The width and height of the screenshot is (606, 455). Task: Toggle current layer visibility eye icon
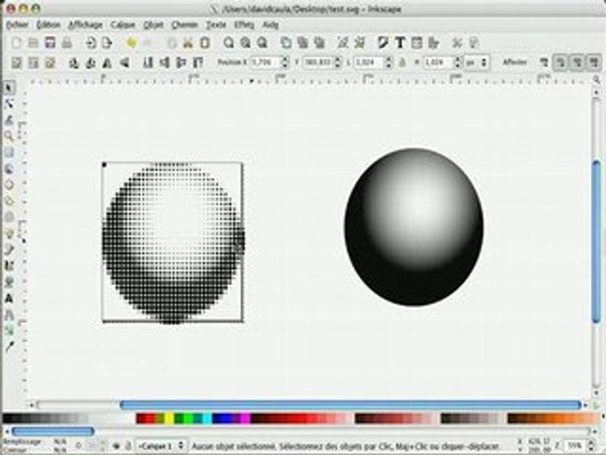click(116, 446)
